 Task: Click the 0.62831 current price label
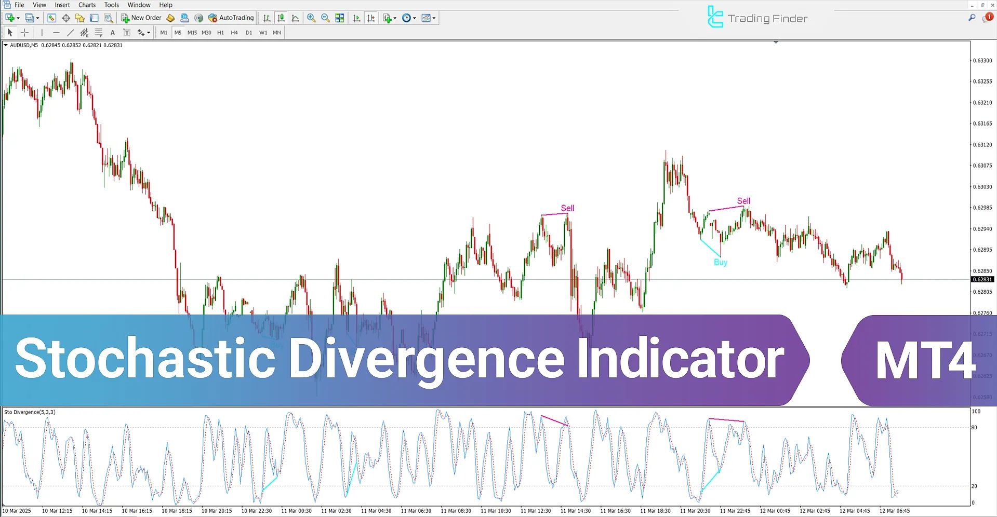981,280
